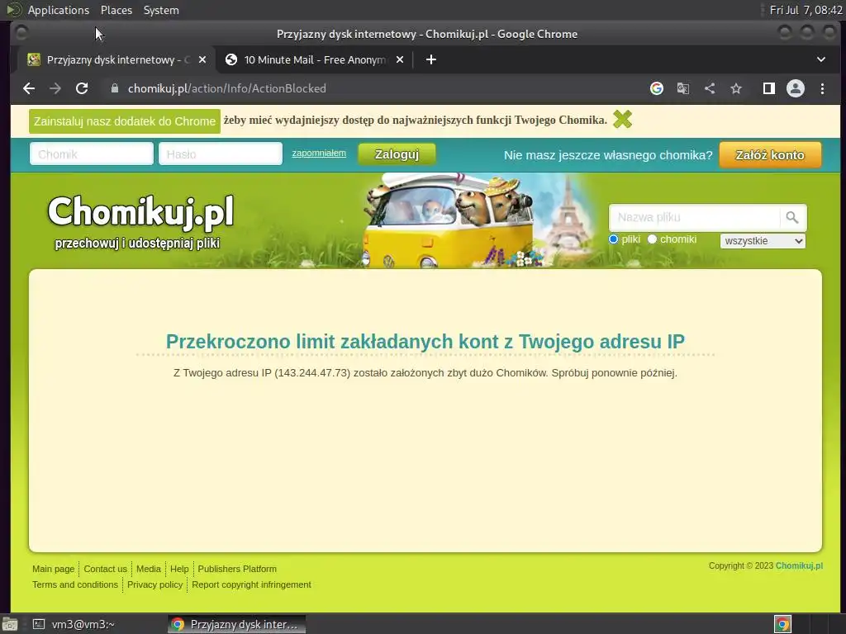Select the pliki radio button

pyautogui.click(x=614, y=239)
